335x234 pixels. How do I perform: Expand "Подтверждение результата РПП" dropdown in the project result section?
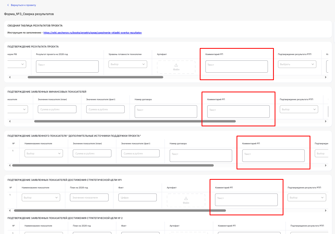pos(297,64)
